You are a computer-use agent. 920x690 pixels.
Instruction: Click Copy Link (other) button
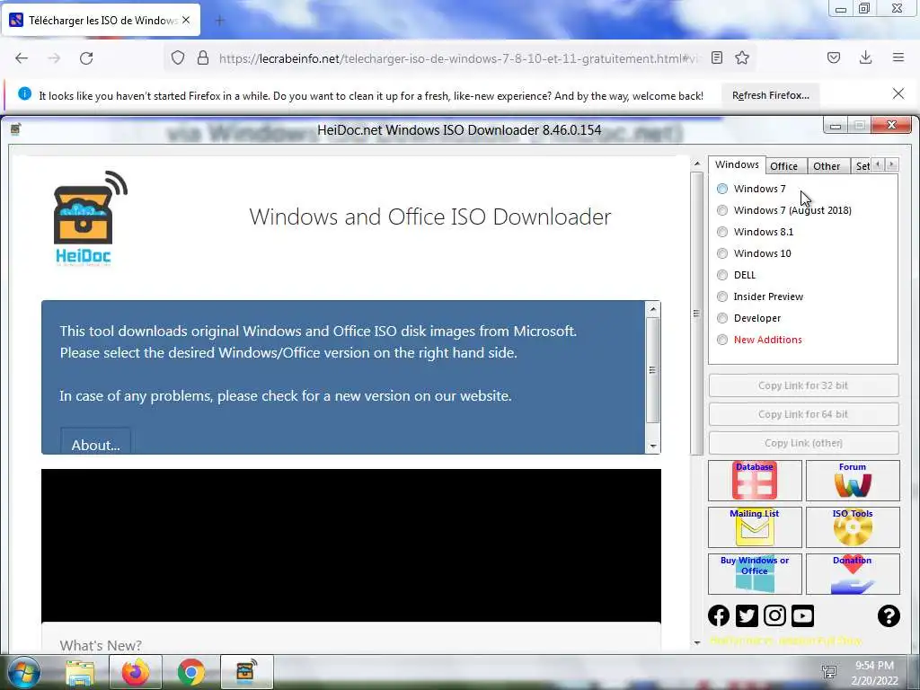tap(803, 443)
